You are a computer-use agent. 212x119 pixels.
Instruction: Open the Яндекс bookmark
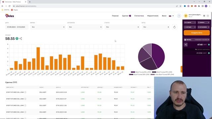coord(15,10)
